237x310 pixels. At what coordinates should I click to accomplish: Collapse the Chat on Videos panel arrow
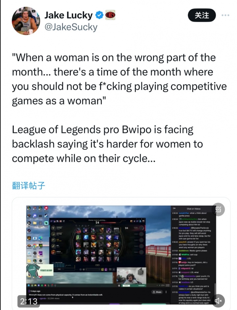point(174,209)
